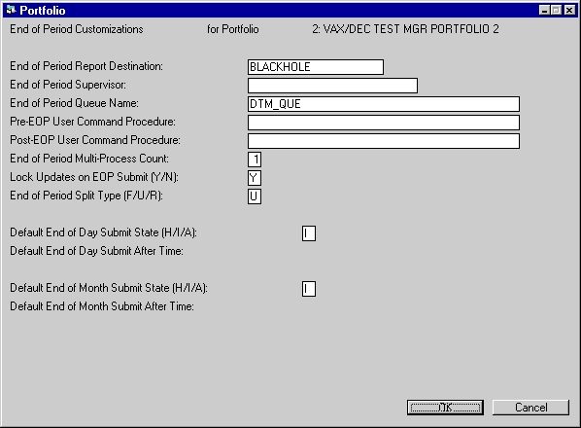Select the End of Month Submit State box

(x=309, y=289)
